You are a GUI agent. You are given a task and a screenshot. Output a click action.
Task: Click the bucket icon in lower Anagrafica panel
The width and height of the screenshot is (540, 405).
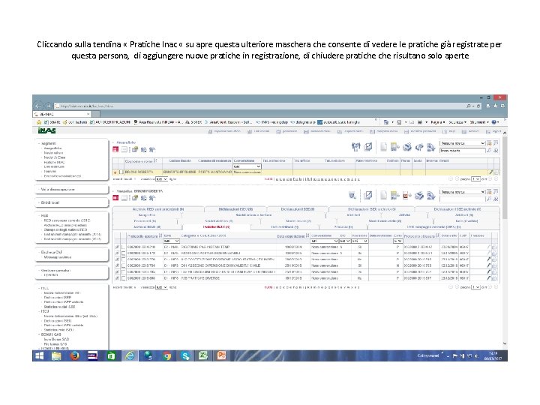352,196
